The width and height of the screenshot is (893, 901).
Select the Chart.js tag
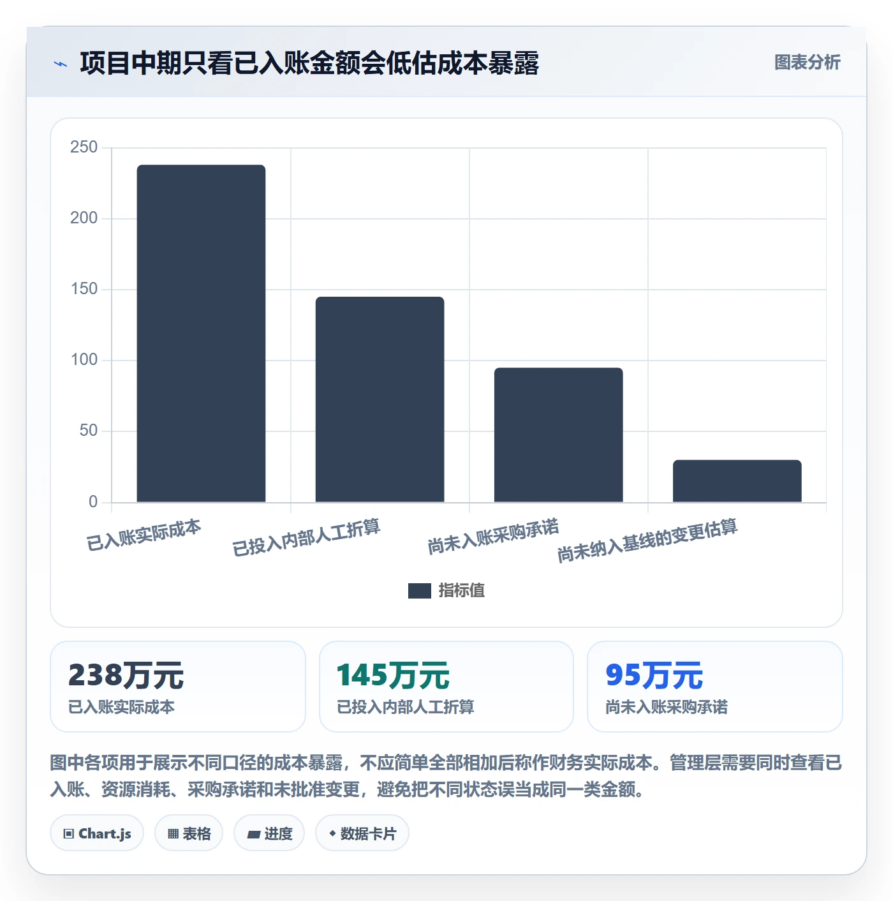pyautogui.click(x=97, y=833)
